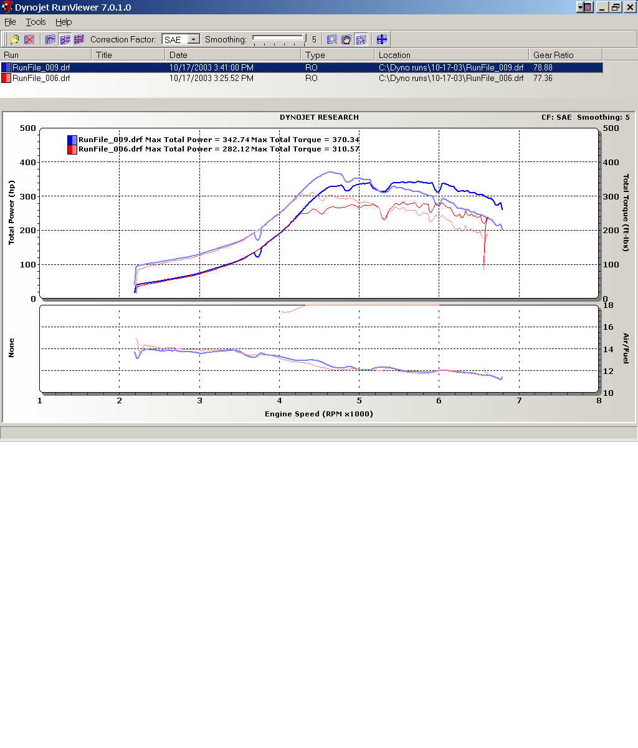The image size is (638, 748).
Task: Select the hand pan tool icon
Action: (x=346, y=39)
